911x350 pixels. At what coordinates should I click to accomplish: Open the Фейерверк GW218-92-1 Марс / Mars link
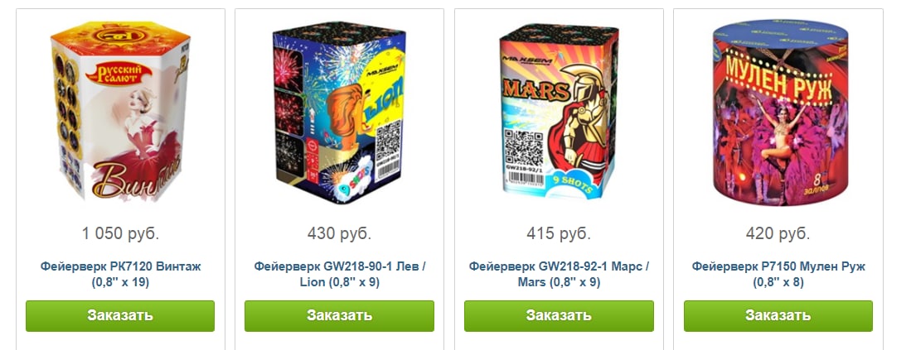pyautogui.click(x=559, y=275)
